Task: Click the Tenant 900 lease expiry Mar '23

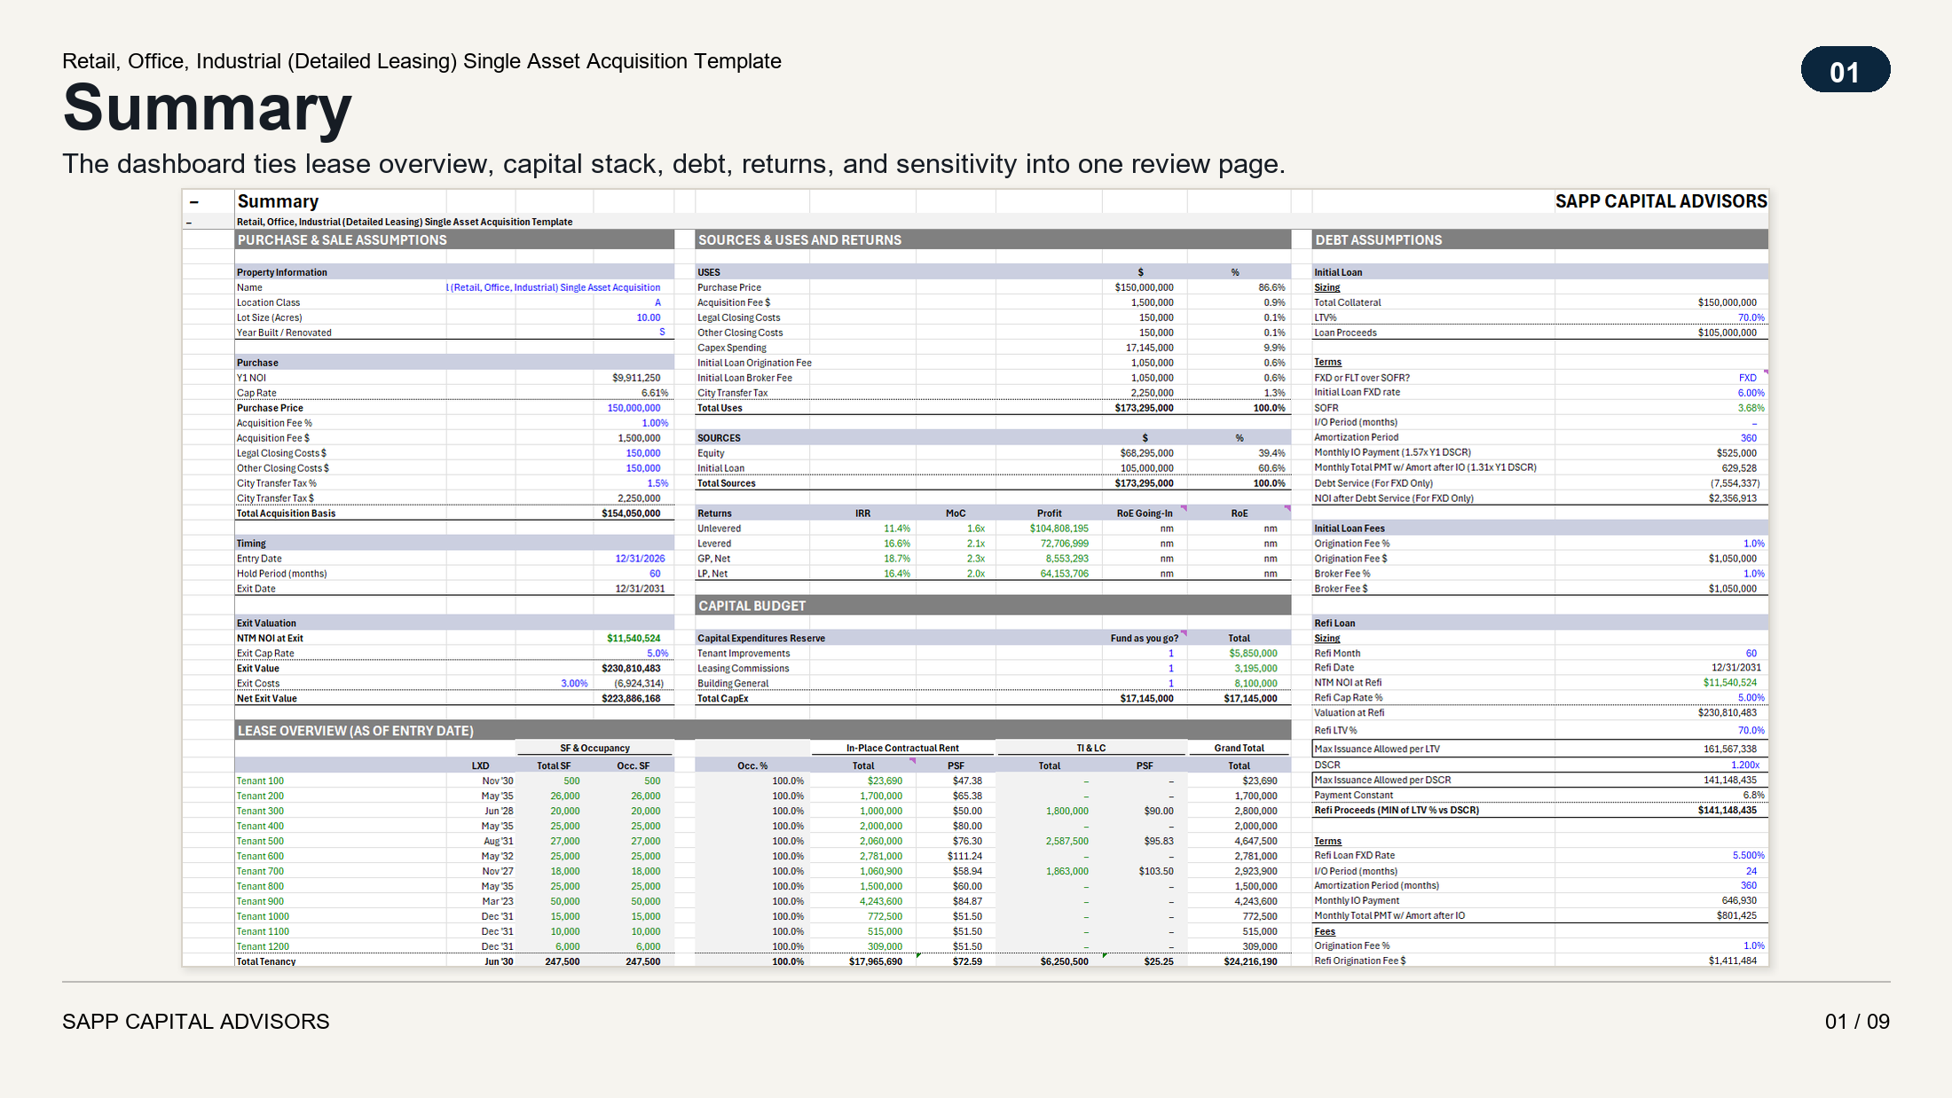Action: coord(498,902)
